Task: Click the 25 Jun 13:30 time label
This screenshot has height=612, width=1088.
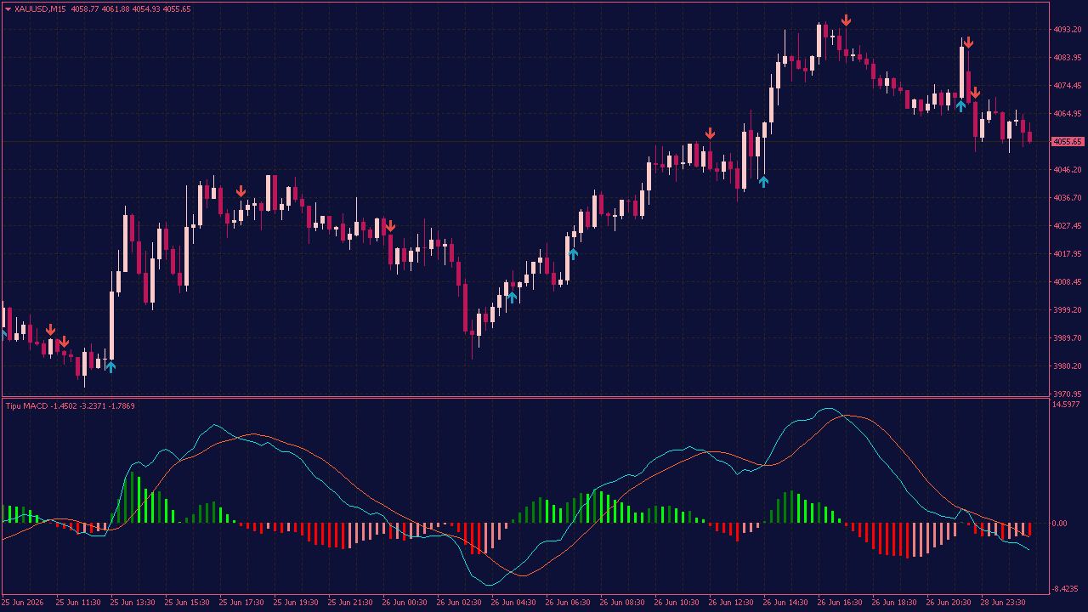Action: point(133,603)
